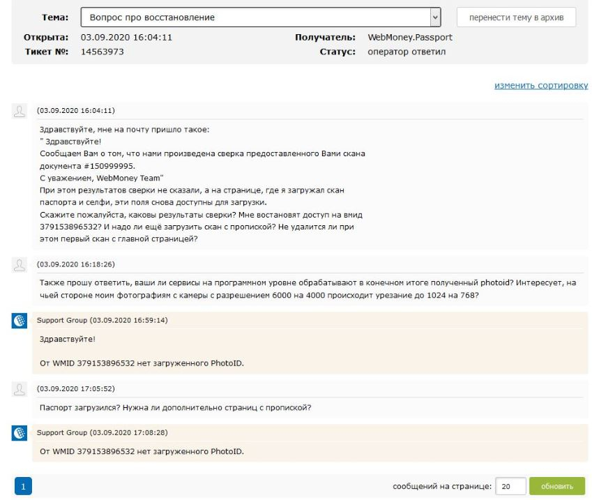Click the user avatar of the 16:18:26 message
This screenshot has width=592, height=500.
[20, 265]
